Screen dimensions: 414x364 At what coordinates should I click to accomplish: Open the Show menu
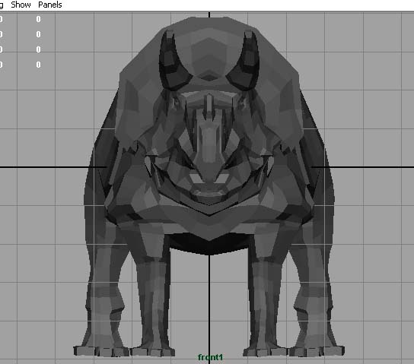pos(21,5)
